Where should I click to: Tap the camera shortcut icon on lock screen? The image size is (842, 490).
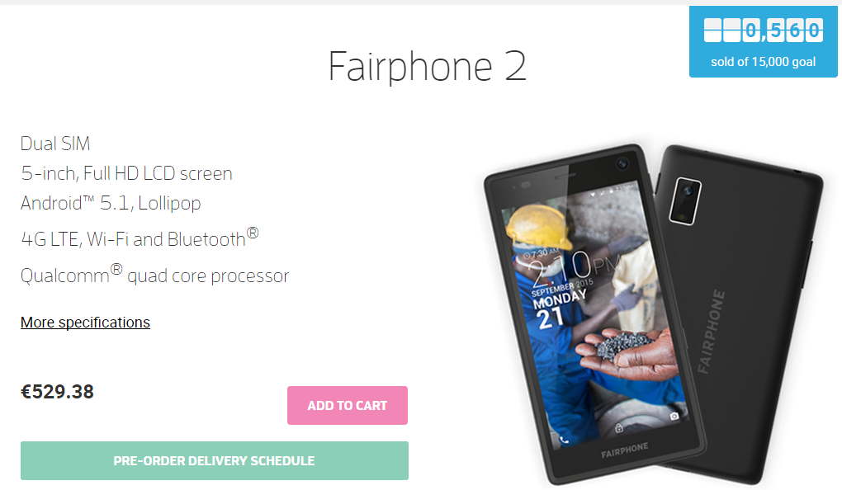point(674,416)
